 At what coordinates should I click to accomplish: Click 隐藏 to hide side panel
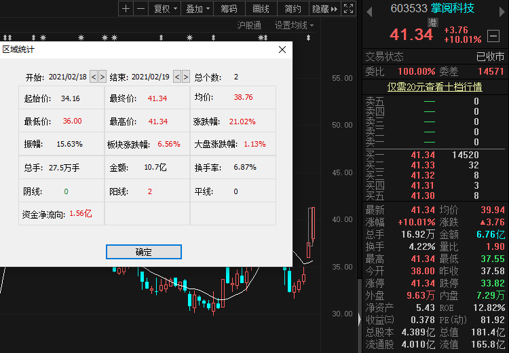click(324, 9)
